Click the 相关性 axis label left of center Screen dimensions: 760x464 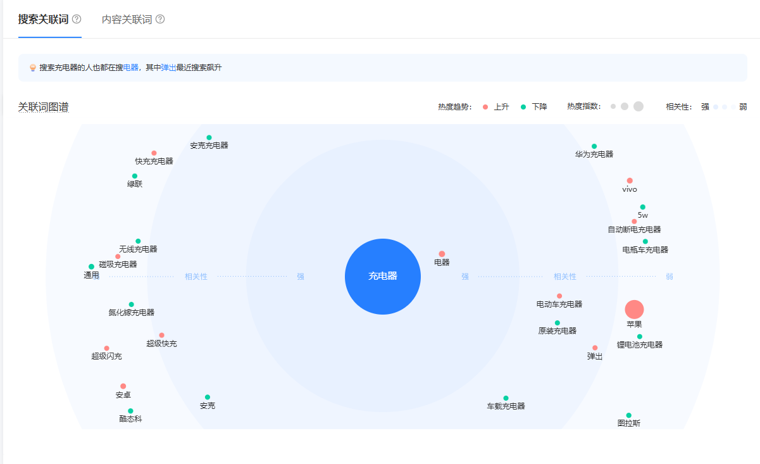196,277
